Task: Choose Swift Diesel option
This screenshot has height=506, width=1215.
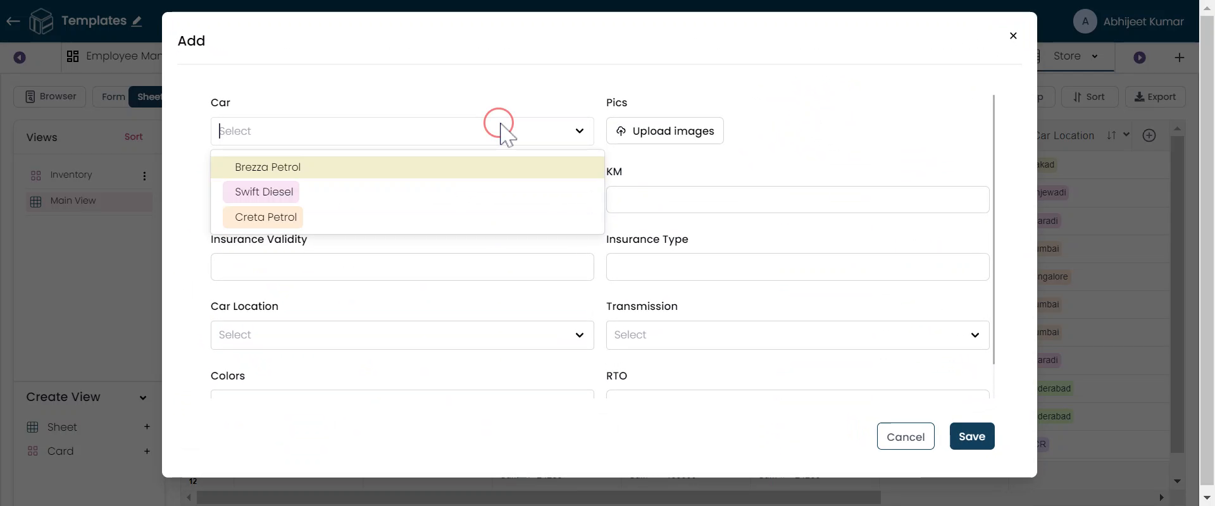Action: pyautogui.click(x=261, y=192)
